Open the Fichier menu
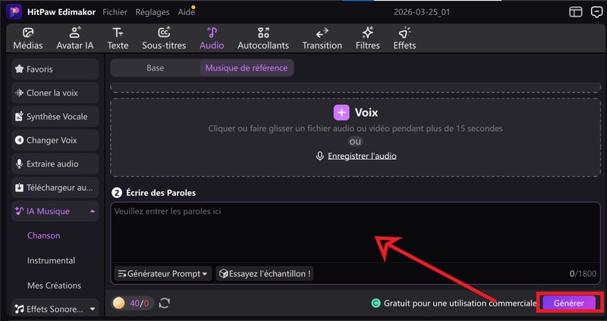Viewport: 607px width, 321px height. click(x=115, y=12)
